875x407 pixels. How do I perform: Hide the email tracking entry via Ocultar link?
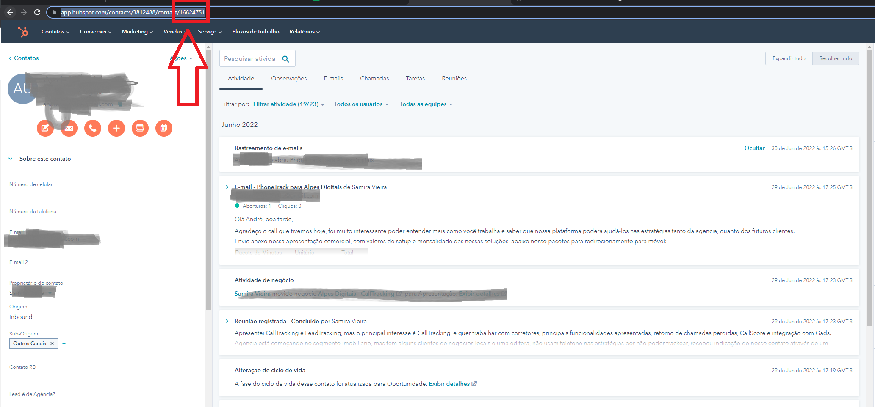coord(754,148)
